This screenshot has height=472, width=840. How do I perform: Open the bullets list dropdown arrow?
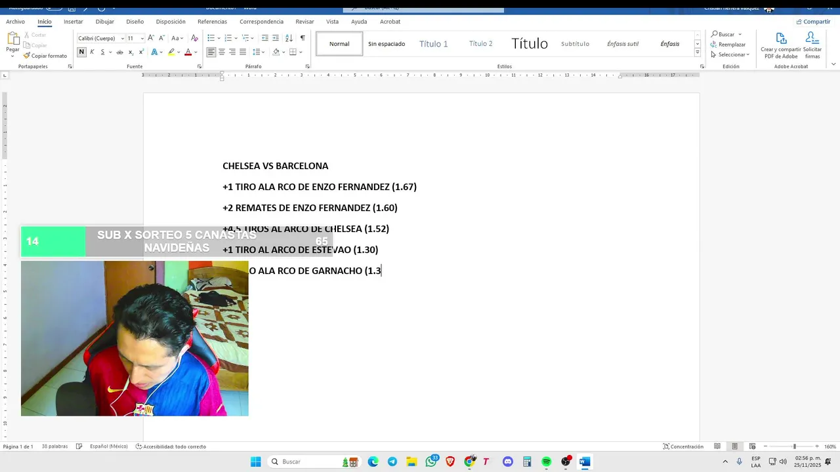point(219,38)
